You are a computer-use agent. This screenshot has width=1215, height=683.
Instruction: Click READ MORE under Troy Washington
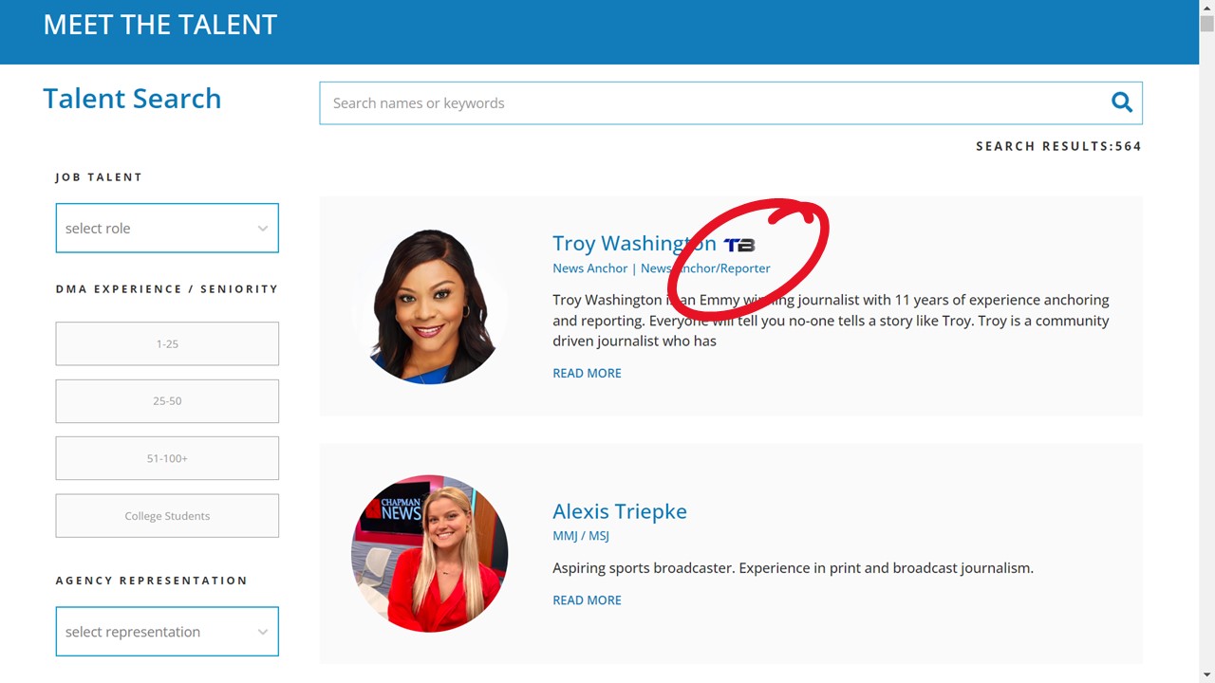pos(587,373)
